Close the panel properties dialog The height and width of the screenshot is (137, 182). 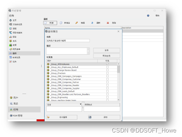point(118,31)
